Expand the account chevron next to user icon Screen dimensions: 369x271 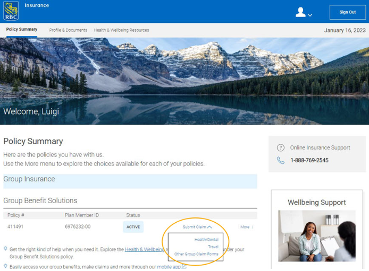pyautogui.click(x=310, y=15)
